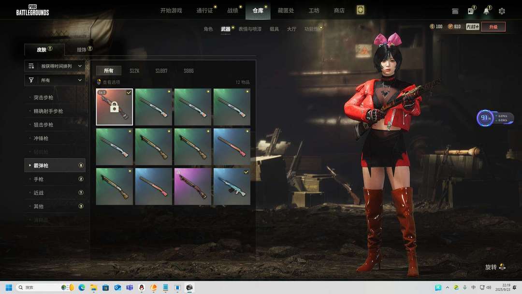This screenshot has height=294, width=522.
Task: Click the circular 91 performance overlay widget
Action: coord(485,118)
